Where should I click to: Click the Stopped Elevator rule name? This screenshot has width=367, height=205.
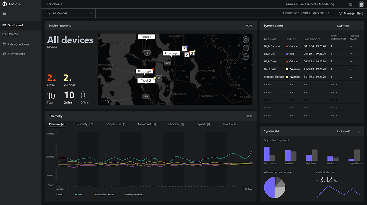(x=274, y=77)
